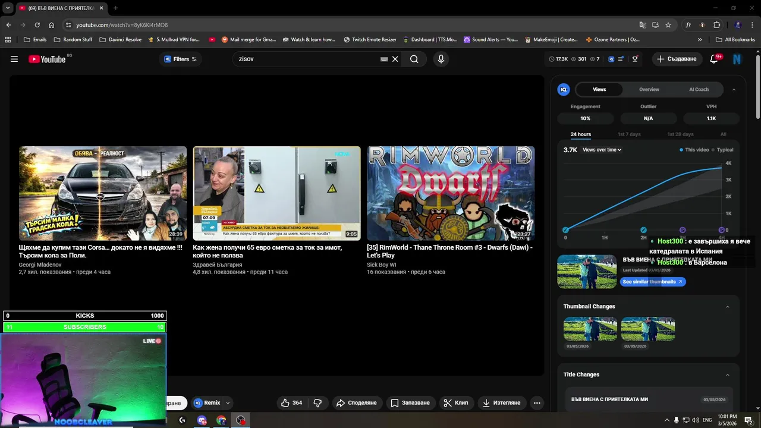Screen dimensions: 761x428
Task: Open the Sick Boy WI channel link
Action: (x=382, y=265)
